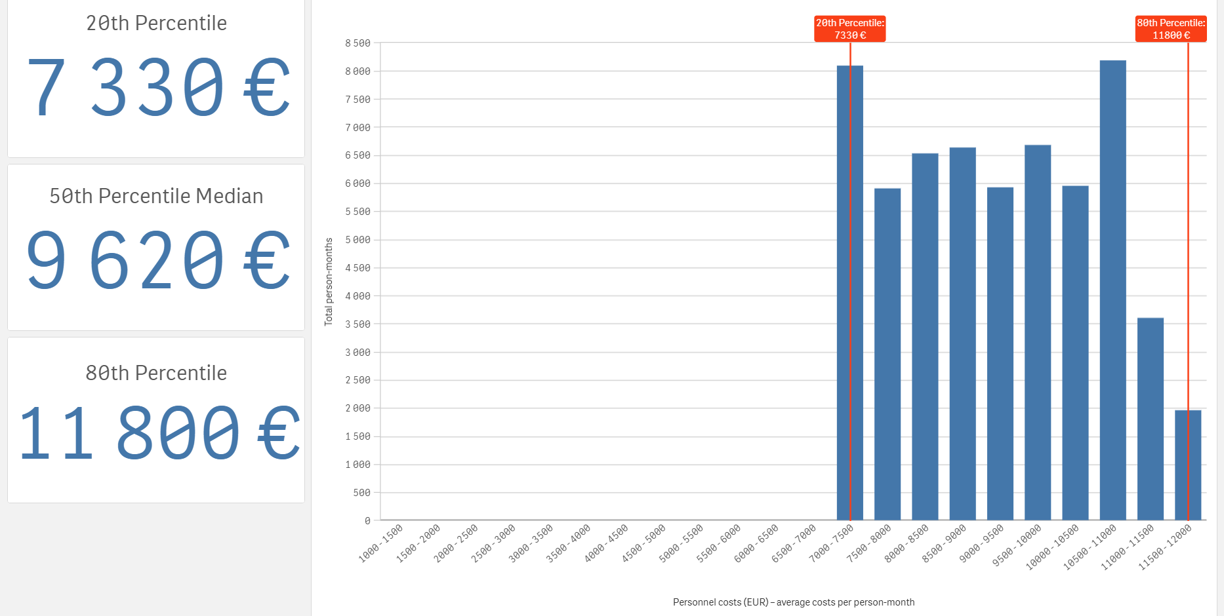Select the 50th Percentile Median KPI card

point(156,246)
